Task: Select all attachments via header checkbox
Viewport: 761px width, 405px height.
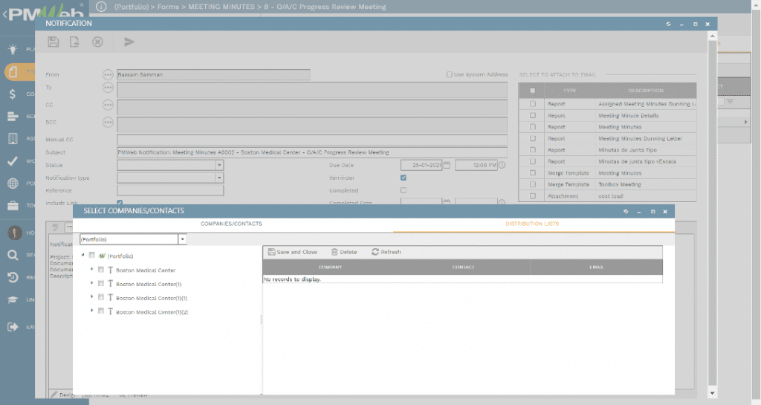Action: click(533, 91)
